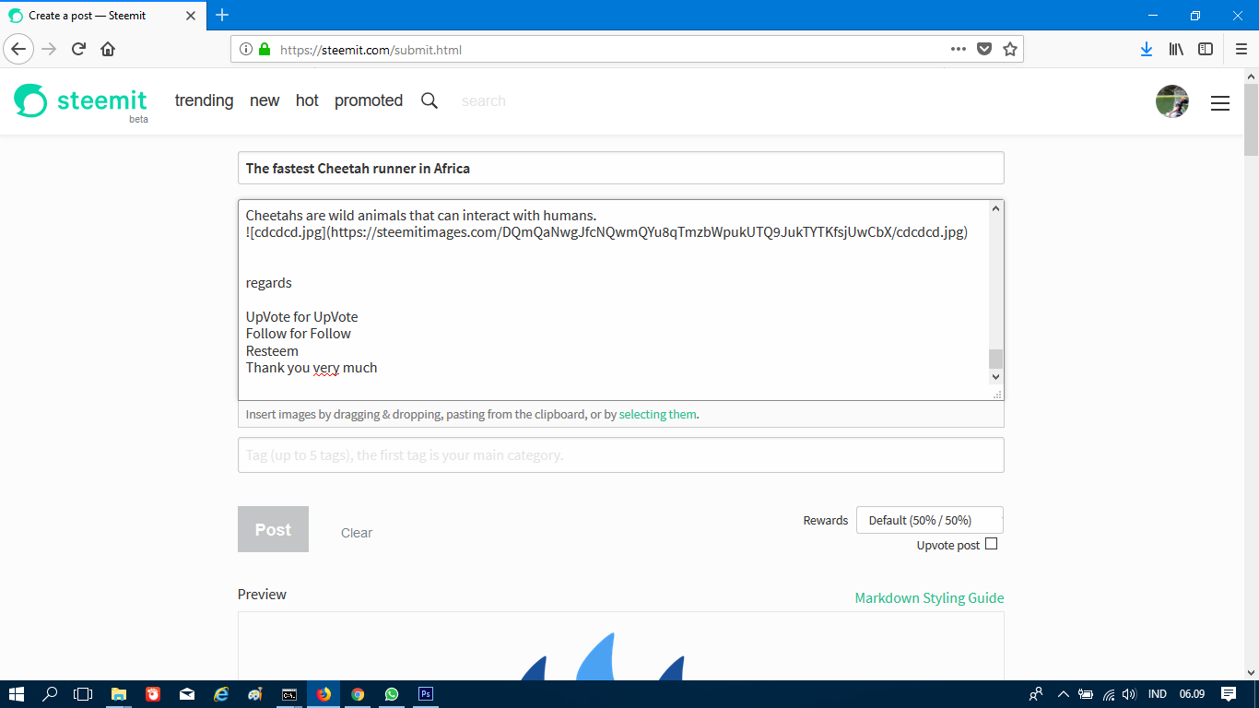Click the gray Post button
Screen dimensions: 1259x708
[273, 529]
